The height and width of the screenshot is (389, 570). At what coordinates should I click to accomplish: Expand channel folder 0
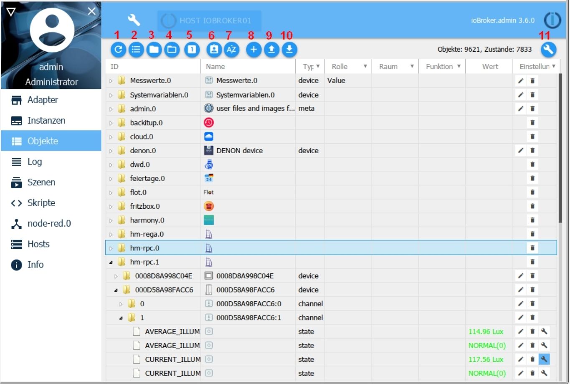[x=121, y=304]
